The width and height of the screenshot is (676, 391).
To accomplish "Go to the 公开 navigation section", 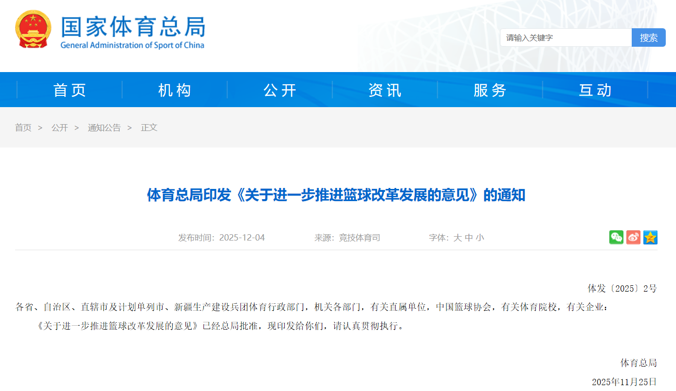I will [x=280, y=90].
